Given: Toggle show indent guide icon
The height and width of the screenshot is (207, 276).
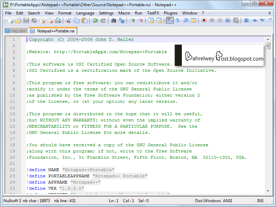Looking at the screenshot, I should [x=186, y=21].
